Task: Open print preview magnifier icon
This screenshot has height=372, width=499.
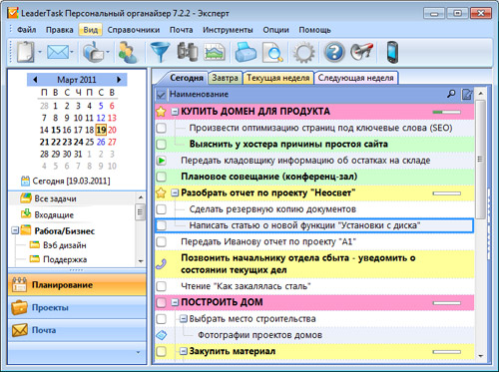Action: (272, 53)
